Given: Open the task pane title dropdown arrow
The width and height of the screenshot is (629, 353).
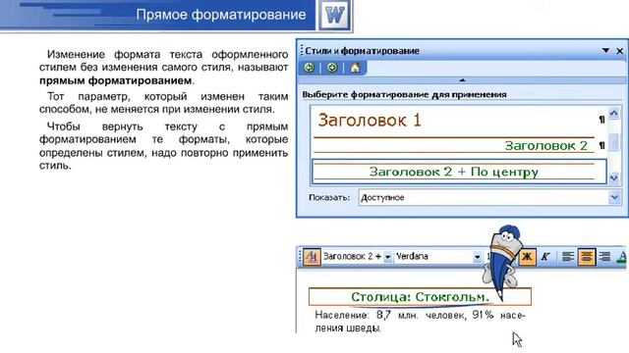Looking at the screenshot, I should tap(605, 50).
